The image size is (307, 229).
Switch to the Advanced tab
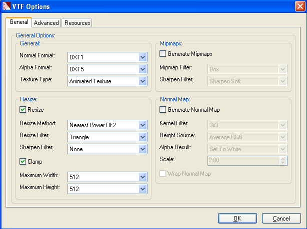[46, 23]
